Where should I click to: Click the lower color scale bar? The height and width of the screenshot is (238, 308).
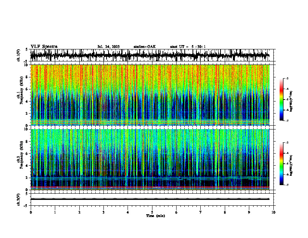[x=281, y=164]
